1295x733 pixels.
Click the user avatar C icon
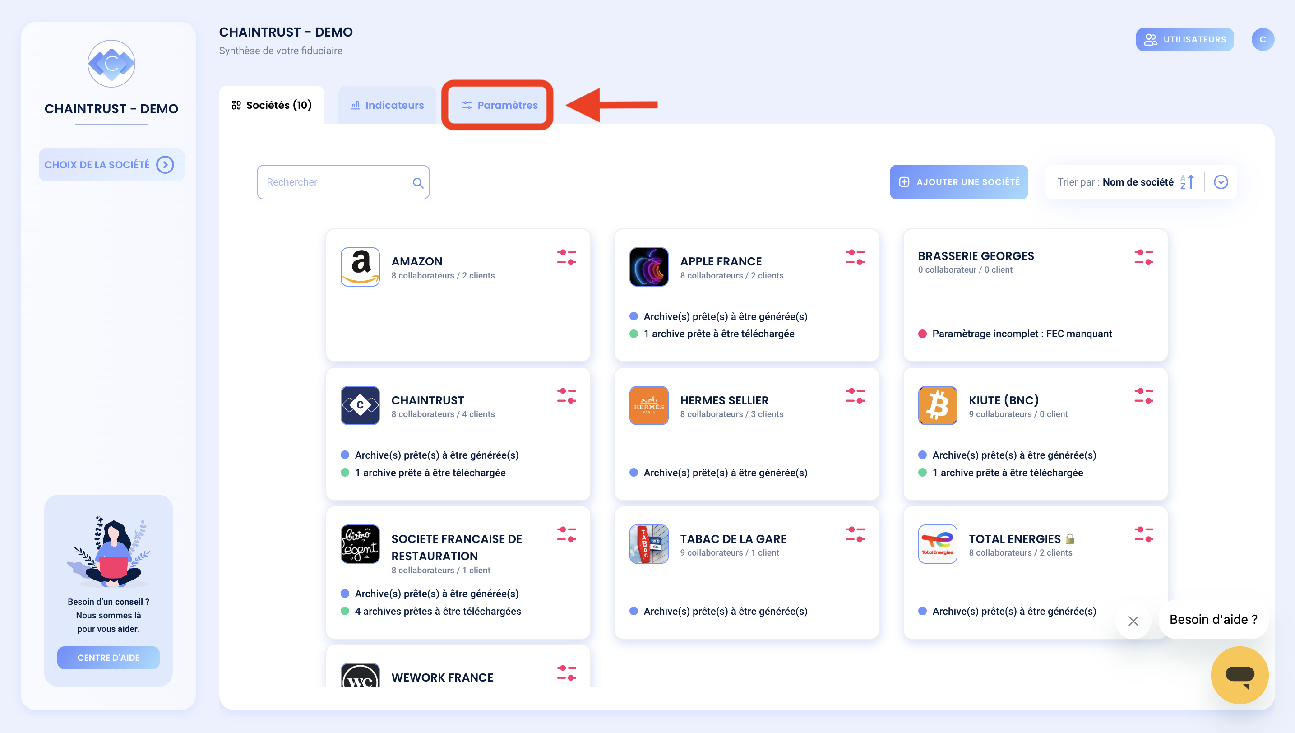click(x=1262, y=39)
